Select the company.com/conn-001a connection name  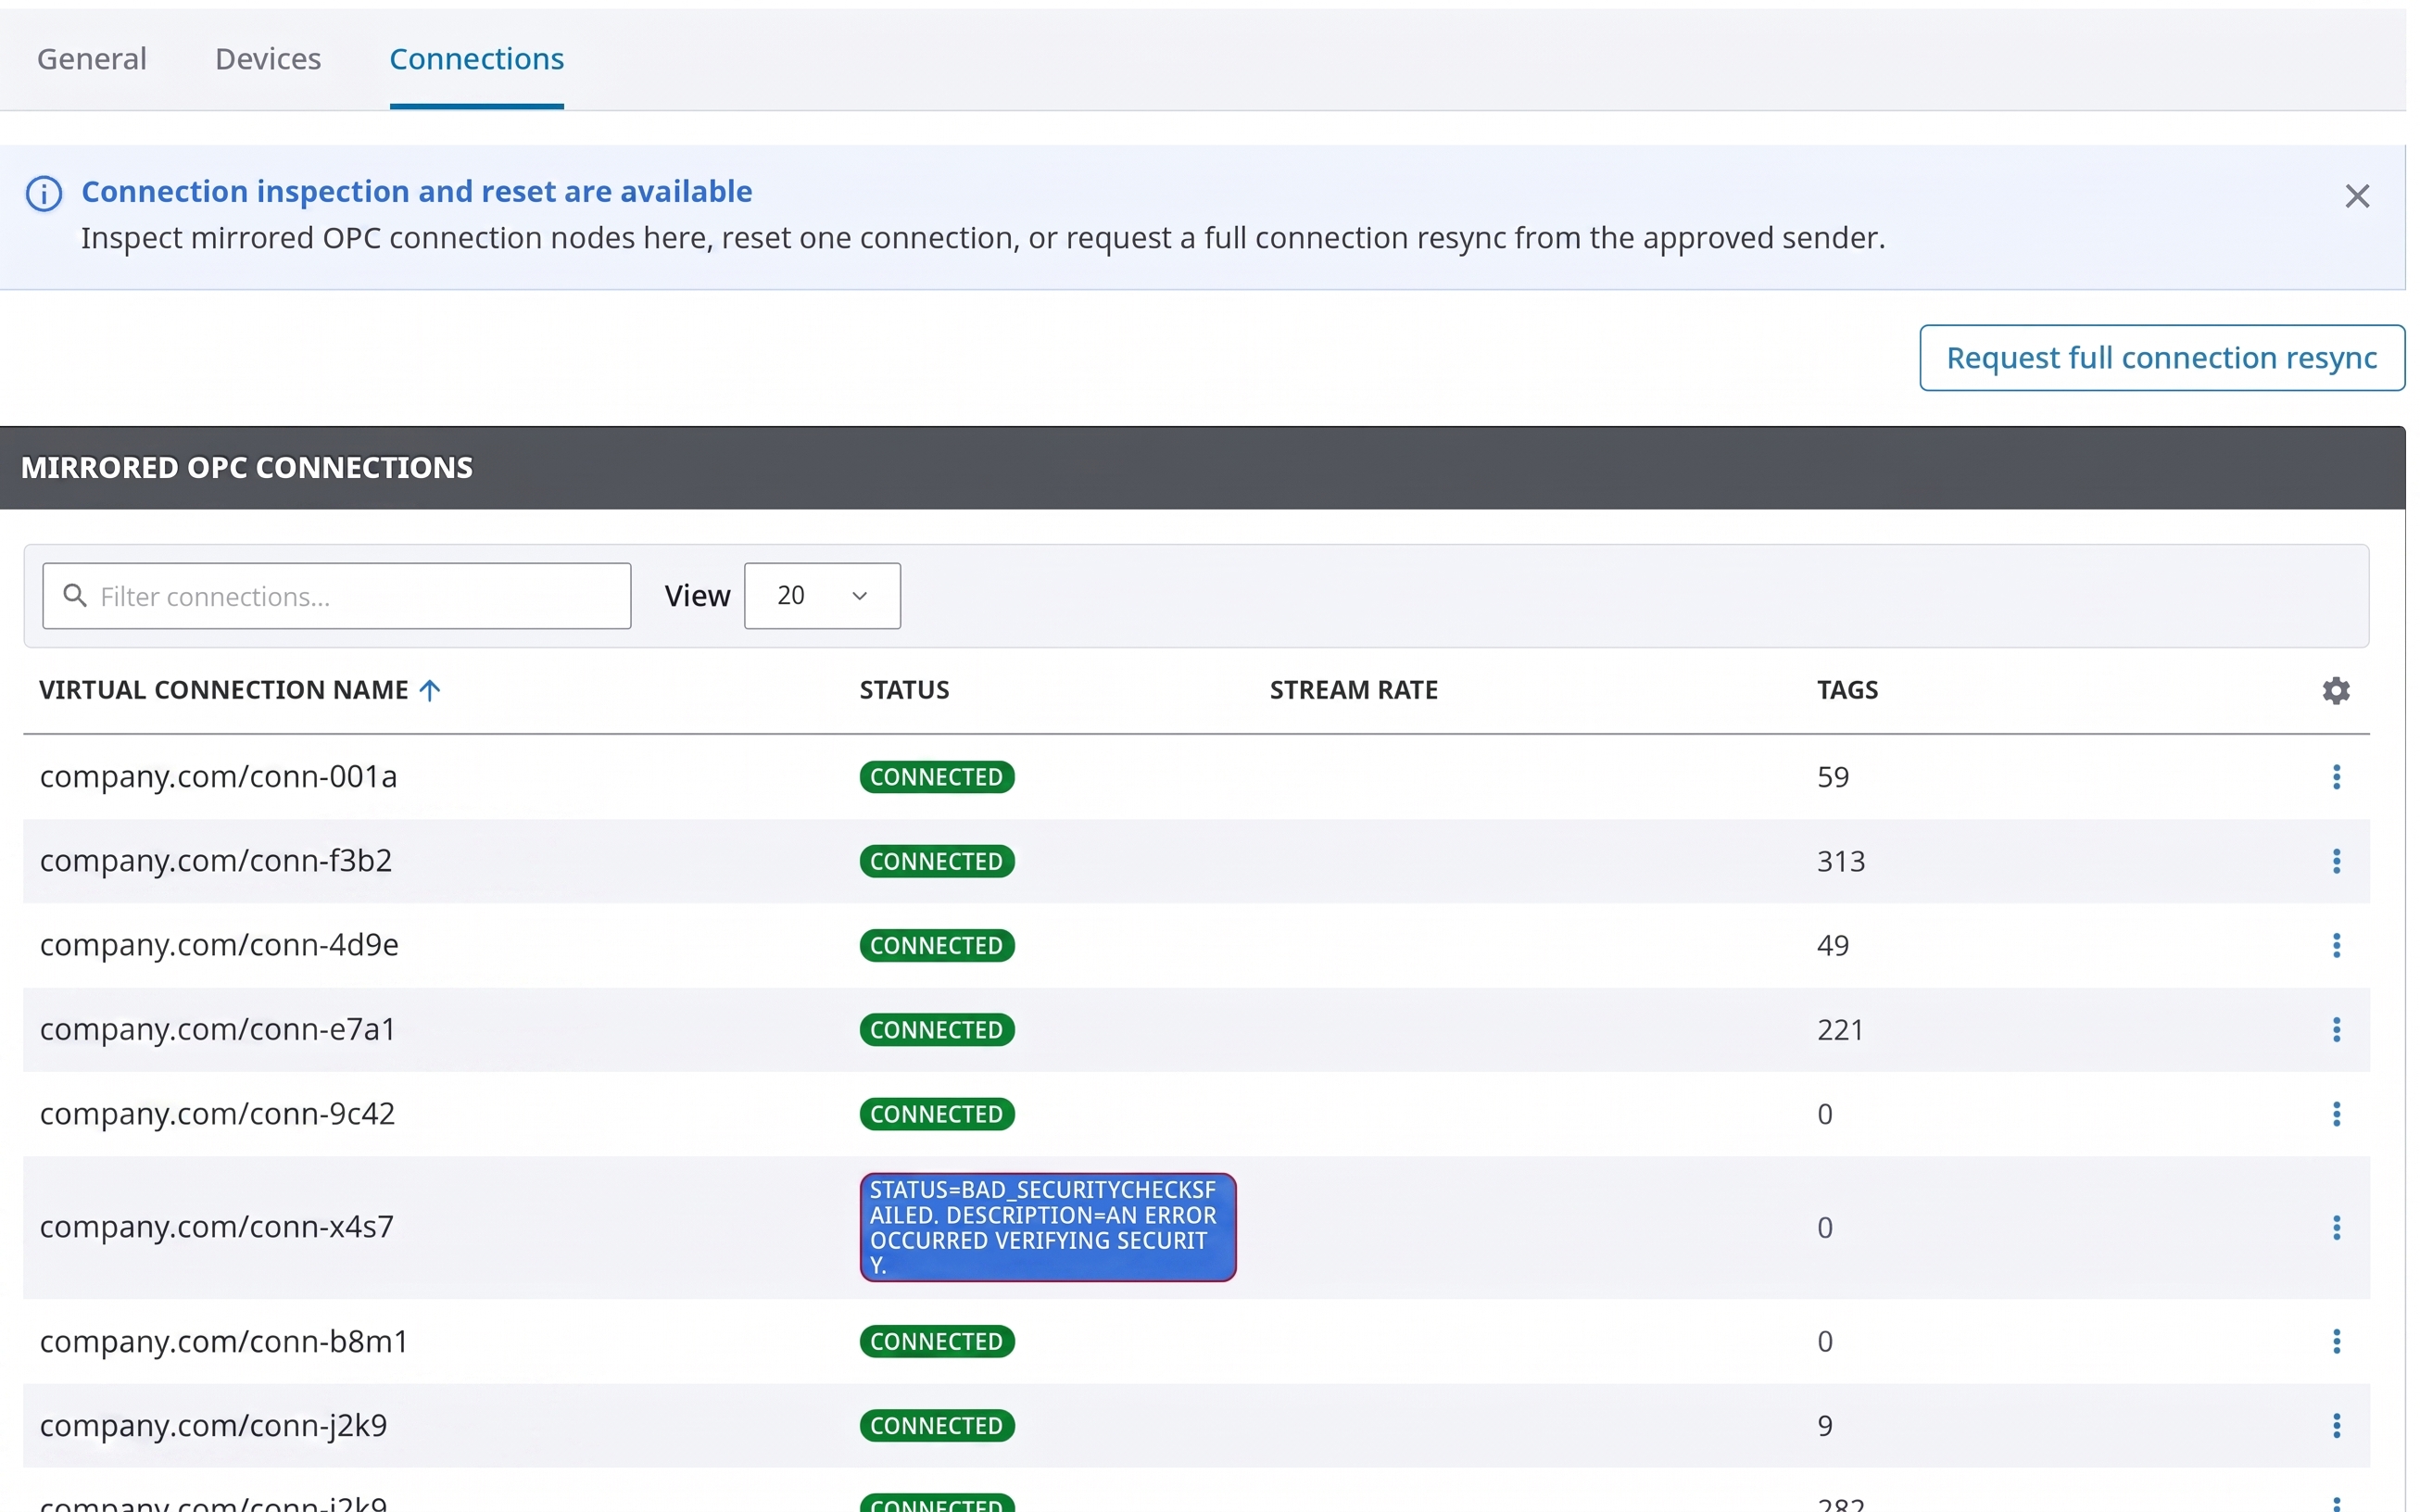(218, 777)
